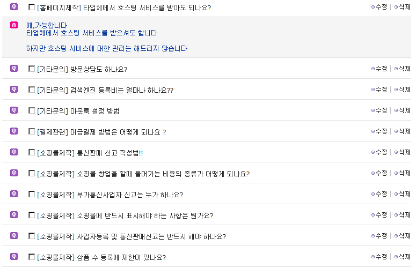The width and height of the screenshot is (416, 268).
Task: Click the Q icon beside 방문상담도 하나요?
Action: click(x=14, y=69)
